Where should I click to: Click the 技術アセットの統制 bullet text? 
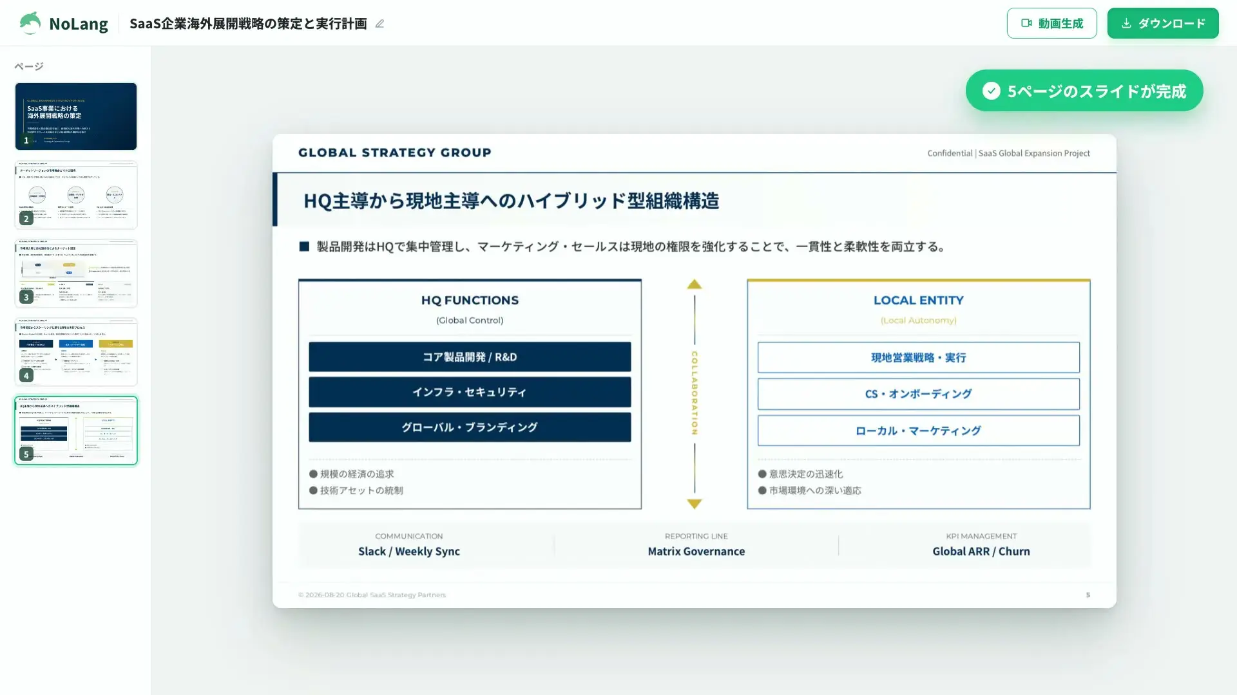pyautogui.click(x=361, y=490)
